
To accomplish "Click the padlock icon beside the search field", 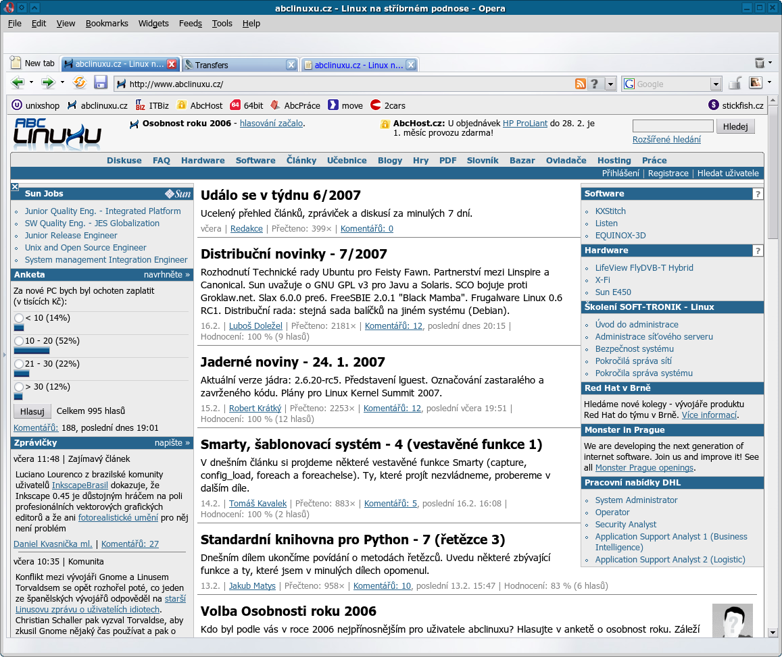I will [x=735, y=83].
